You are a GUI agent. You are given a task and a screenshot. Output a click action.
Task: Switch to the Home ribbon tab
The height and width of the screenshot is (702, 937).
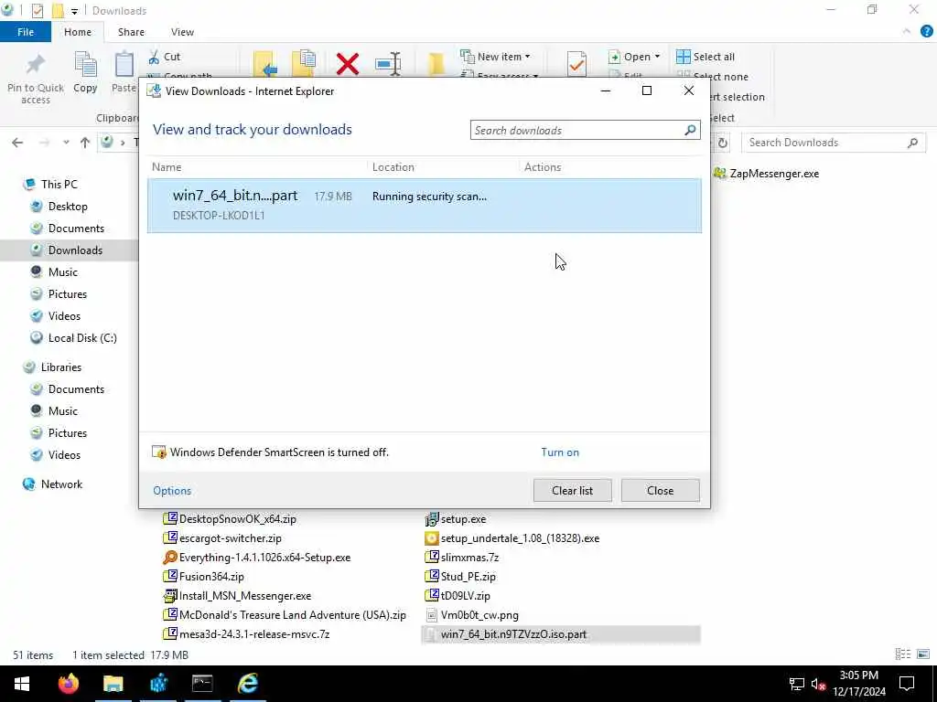tap(78, 32)
